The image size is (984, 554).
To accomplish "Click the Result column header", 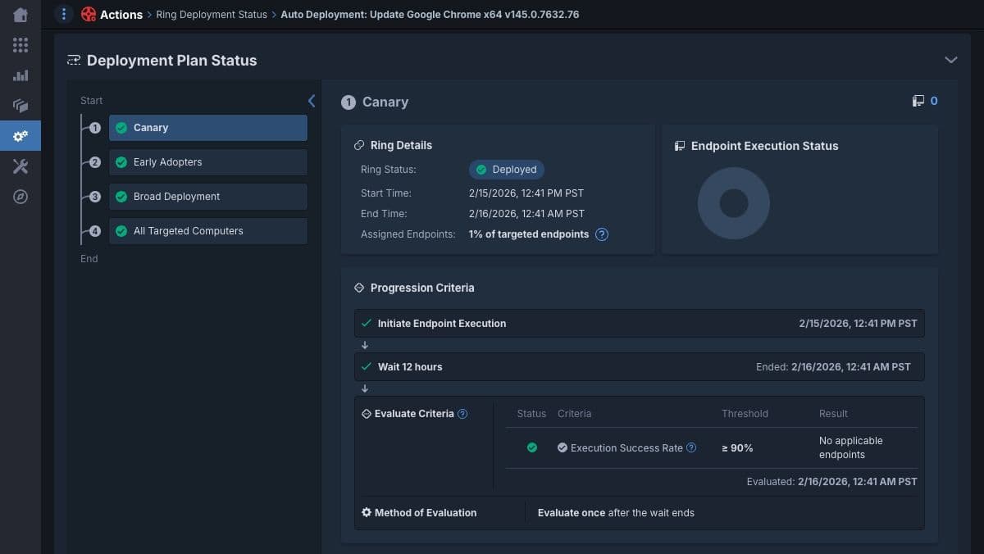I will click(833, 414).
